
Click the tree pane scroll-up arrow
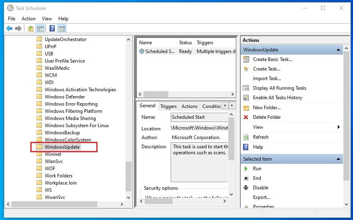(x=129, y=39)
